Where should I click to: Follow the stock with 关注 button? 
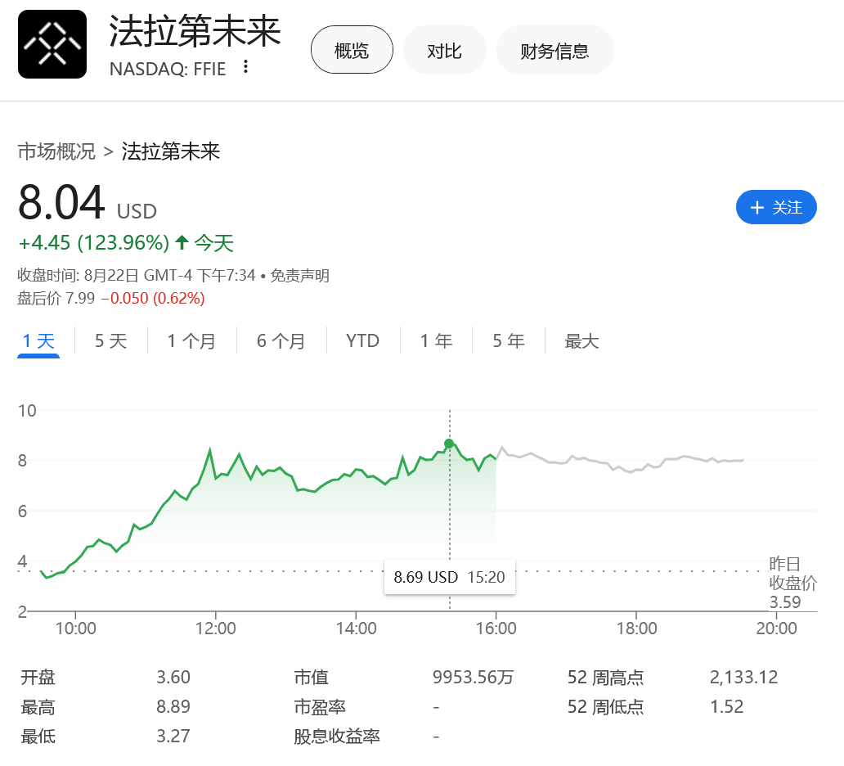[776, 207]
